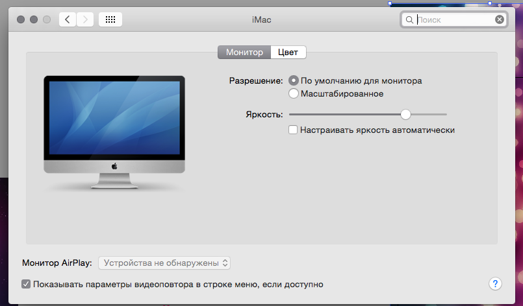Go forward using the right chevron button
Image resolution: width=523 pixels, height=306 pixels.
click(x=85, y=19)
